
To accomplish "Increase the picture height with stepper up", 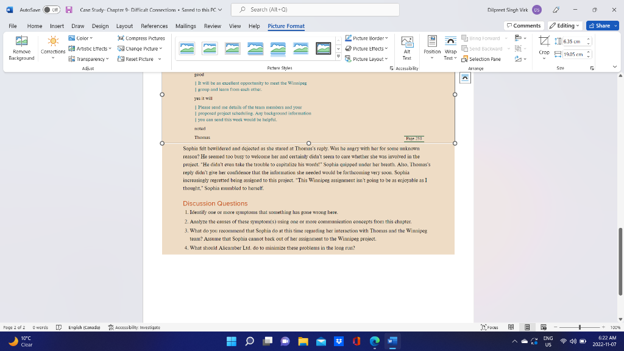I will tap(588, 40).
